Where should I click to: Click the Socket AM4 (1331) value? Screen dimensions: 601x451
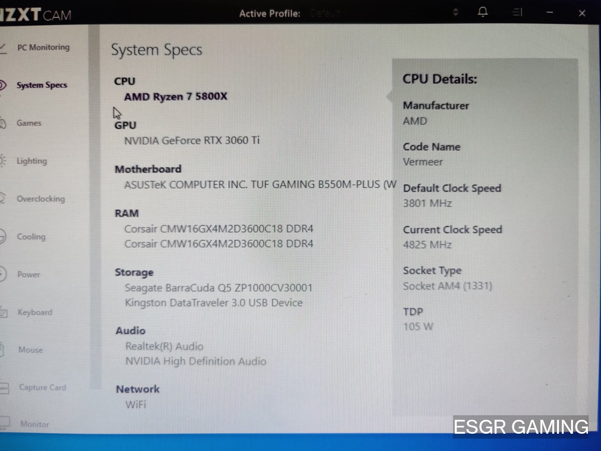447,286
